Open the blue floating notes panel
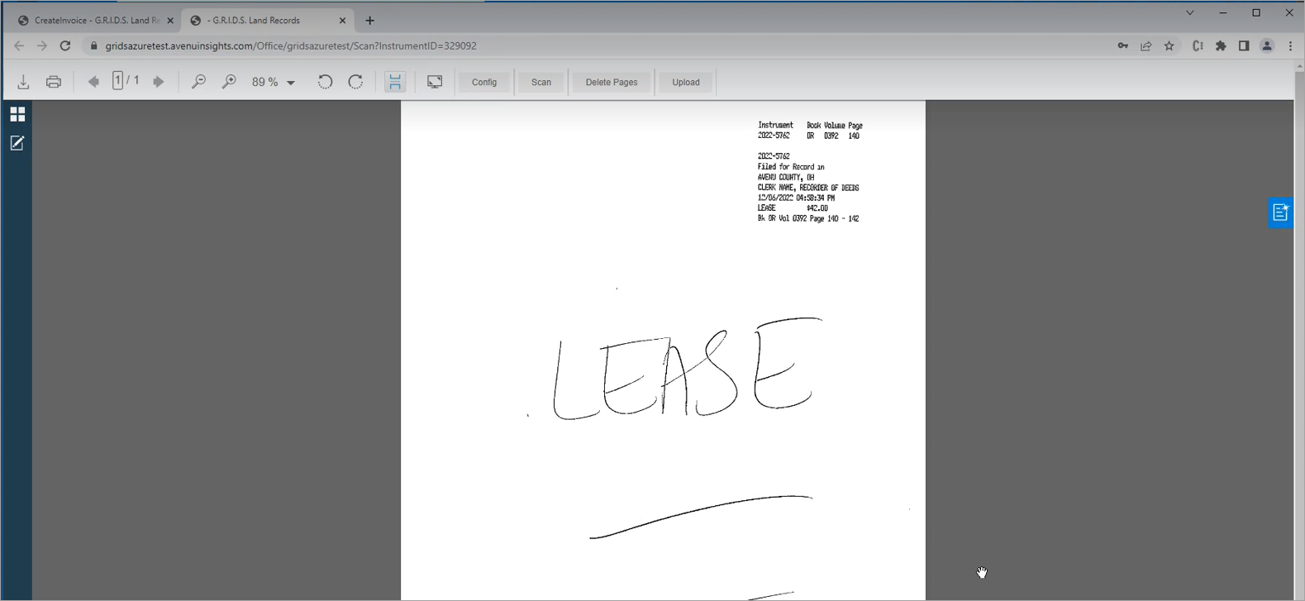This screenshot has height=601, width=1305. tap(1280, 213)
